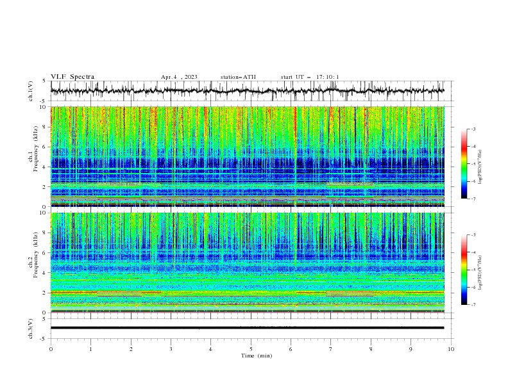Screen dimensions: 508x392
Task: Click the "-3" label on ch.2 color scale
Action: click(473, 235)
